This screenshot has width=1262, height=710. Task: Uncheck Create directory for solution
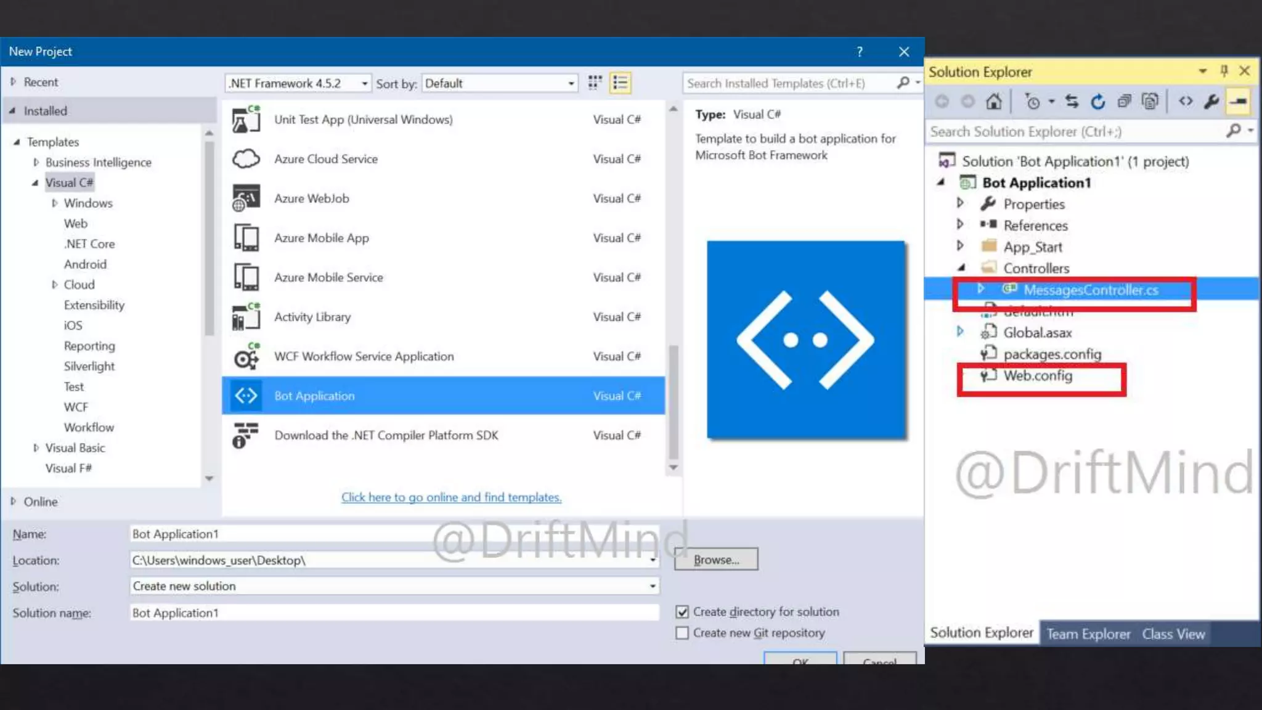(682, 612)
